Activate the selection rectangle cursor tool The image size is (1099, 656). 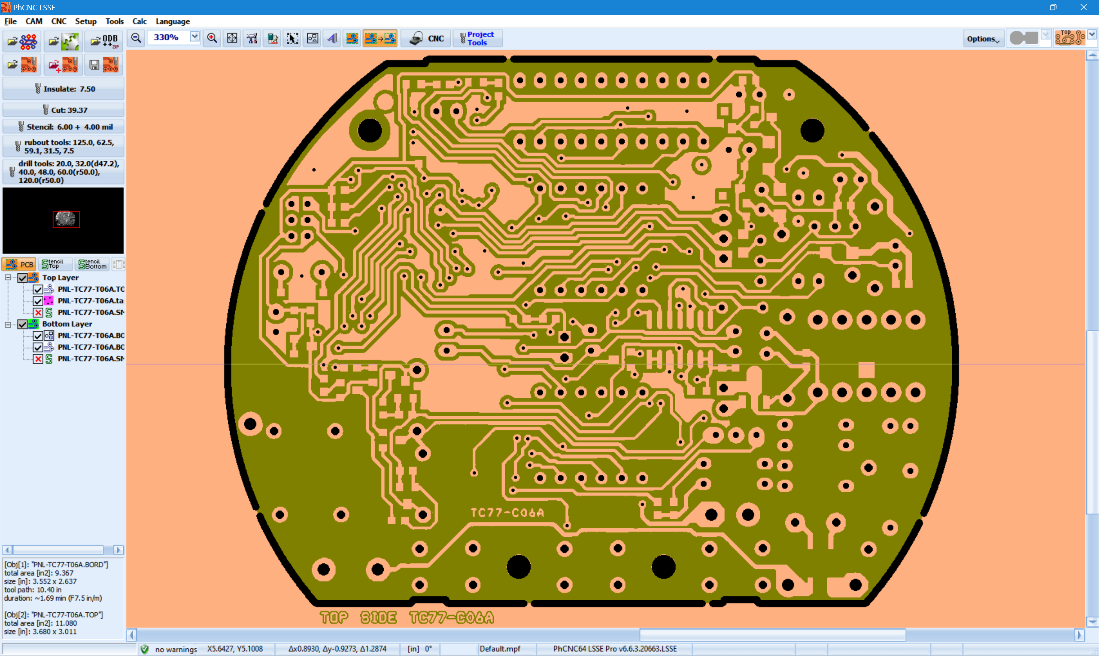point(292,39)
